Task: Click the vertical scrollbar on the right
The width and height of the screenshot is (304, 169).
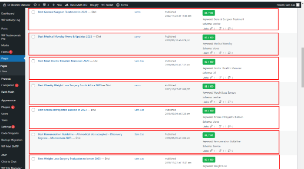Action: (302, 68)
